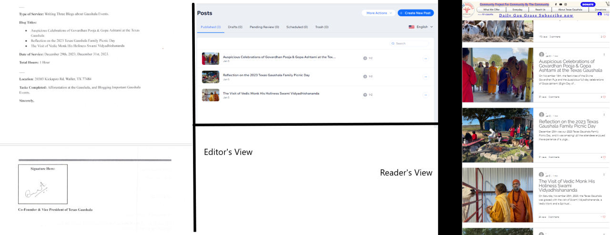This screenshot has height=235, width=610.
Task: Open Daily Gau Grass Subscribe now link
Action: pyautogui.click(x=536, y=15)
